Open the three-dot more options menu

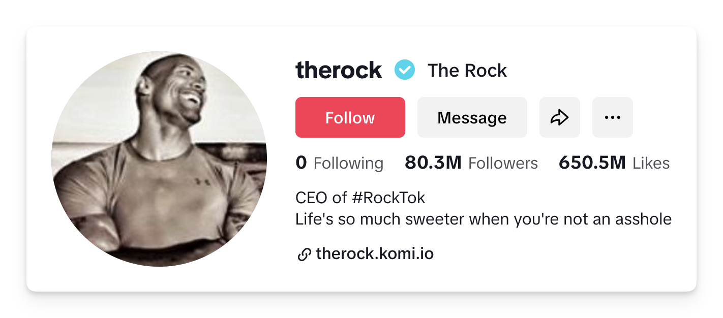pyautogui.click(x=612, y=117)
